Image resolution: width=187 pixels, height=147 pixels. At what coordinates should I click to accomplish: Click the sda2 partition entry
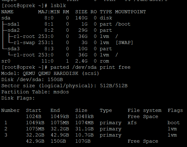[13, 30]
